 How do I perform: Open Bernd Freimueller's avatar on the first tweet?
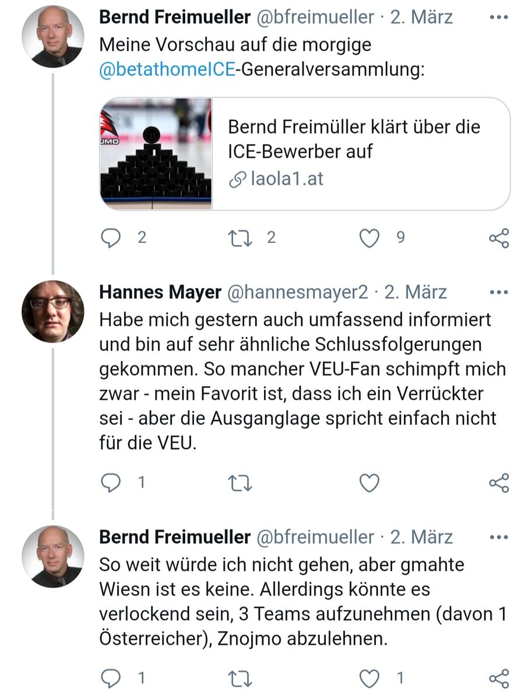tap(53, 37)
